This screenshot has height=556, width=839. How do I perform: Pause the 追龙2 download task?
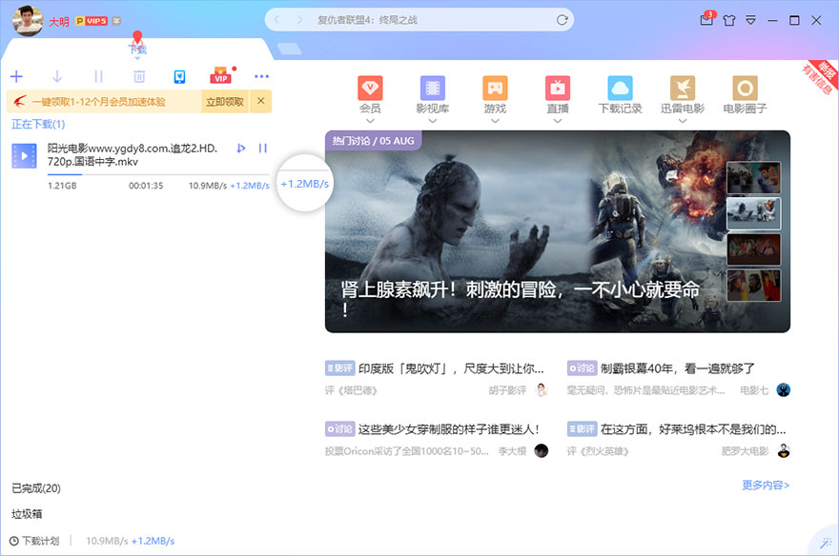(x=263, y=148)
